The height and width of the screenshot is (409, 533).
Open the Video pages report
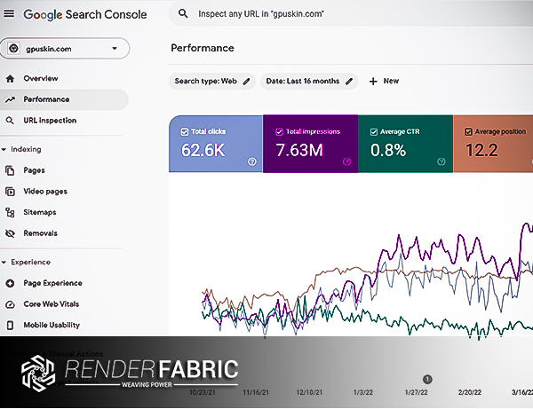45,192
